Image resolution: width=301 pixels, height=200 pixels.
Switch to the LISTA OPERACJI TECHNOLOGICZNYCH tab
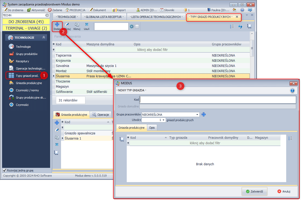click(156, 17)
